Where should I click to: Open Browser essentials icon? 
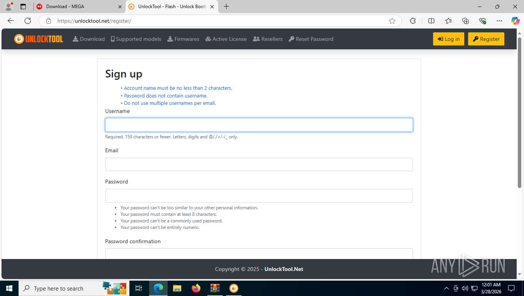pyautogui.click(x=482, y=21)
